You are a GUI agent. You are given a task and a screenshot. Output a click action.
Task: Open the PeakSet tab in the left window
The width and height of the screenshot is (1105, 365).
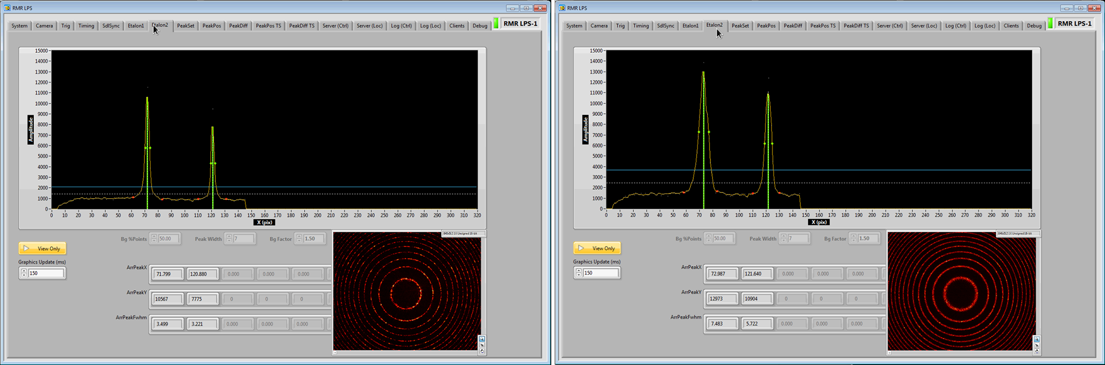click(x=186, y=26)
